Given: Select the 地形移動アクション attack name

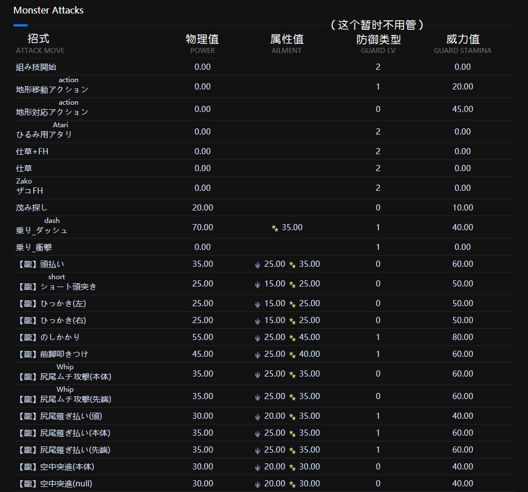Looking at the screenshot, I should tap(52, 90).
